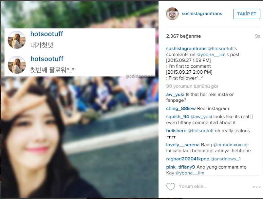
Task: Click the @snsdnews_1 mention
Action: [x=226, y=159]
